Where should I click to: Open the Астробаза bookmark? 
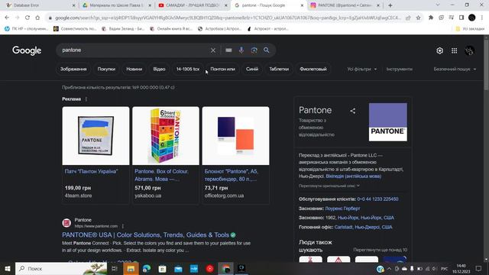pyautogui.click(x=220, y=29)
